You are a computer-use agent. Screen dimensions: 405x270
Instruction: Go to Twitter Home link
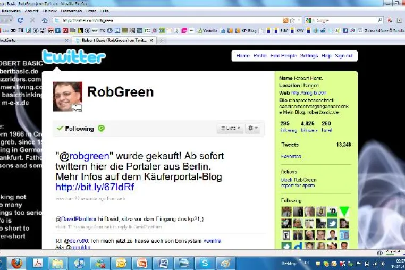(x=243, y=56)
